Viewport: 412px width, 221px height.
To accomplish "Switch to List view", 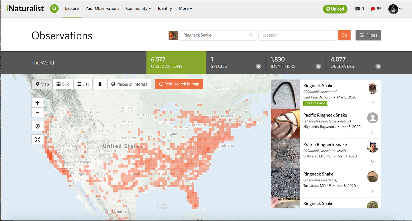I will tap(83, 84).
